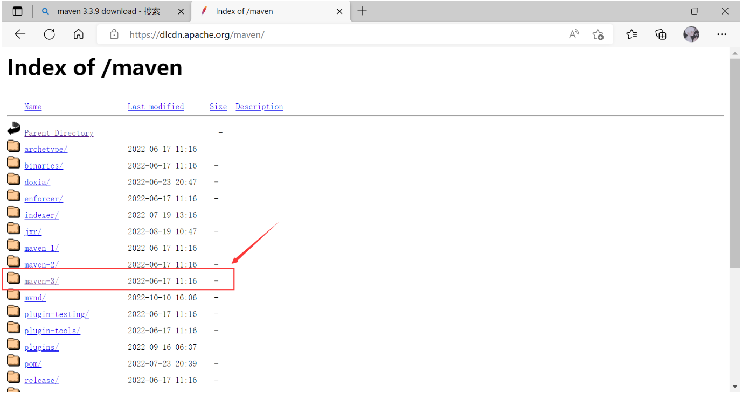Open the mvnd/ directory link
742x400 pixels.
tap(35, 298)
